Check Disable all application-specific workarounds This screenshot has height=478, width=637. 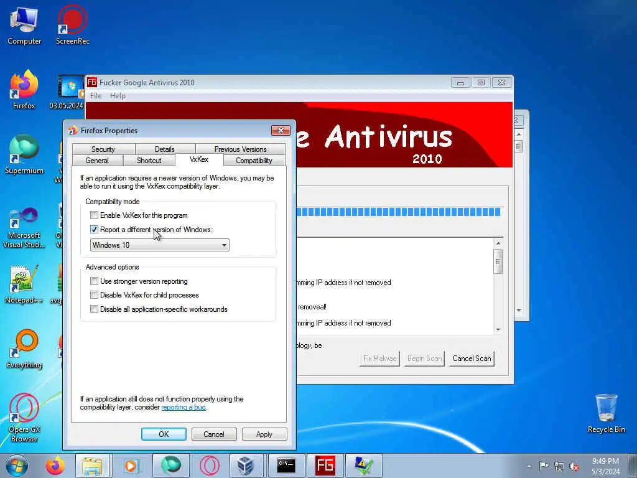coord(94,309)
